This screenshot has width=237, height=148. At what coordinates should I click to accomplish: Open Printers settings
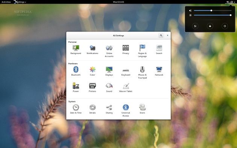(x=92, y=88)
